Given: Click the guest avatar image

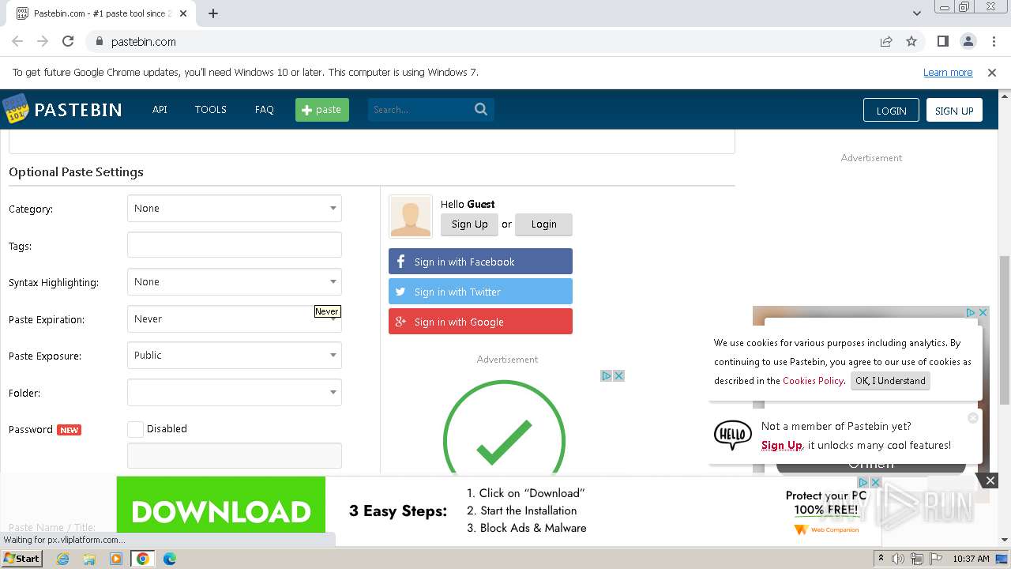Looking at the screenshot, I should click(x=411, y=216).
